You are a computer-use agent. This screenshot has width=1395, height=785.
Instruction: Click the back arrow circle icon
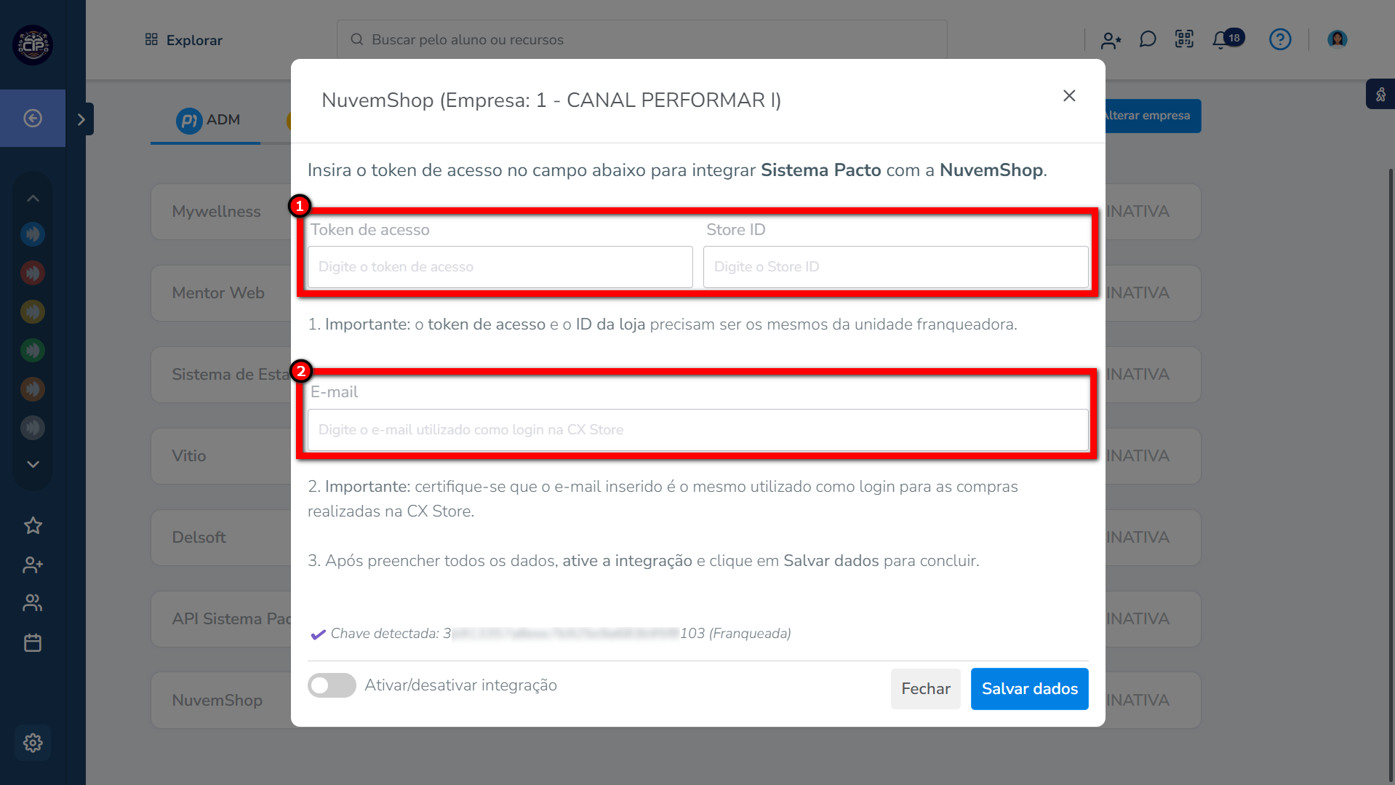(33, 118)
